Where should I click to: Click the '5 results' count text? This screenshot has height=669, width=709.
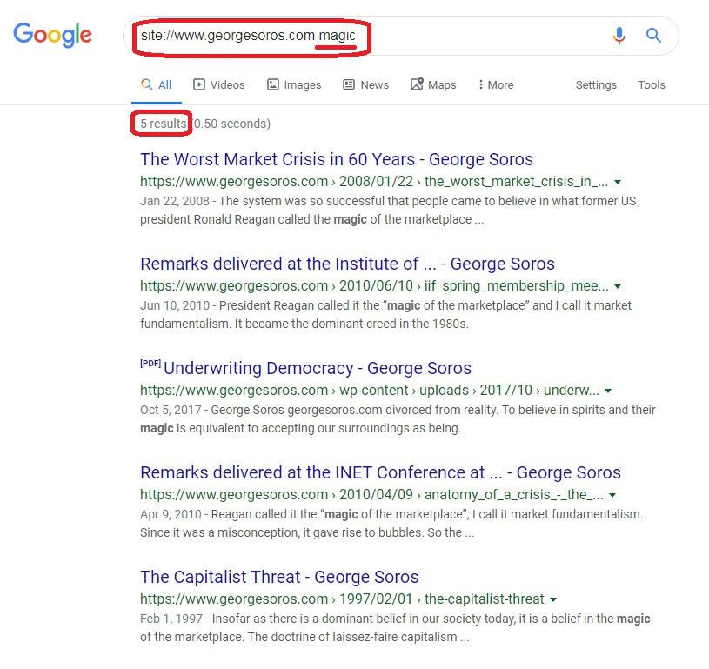(164, 124)
